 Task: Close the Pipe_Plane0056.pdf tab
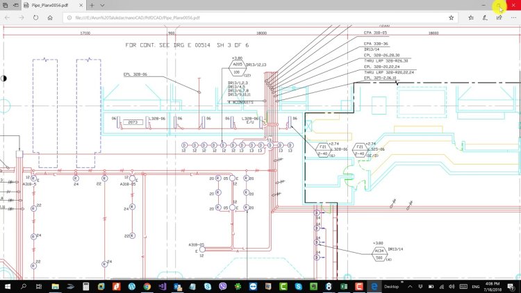(81, 5)
